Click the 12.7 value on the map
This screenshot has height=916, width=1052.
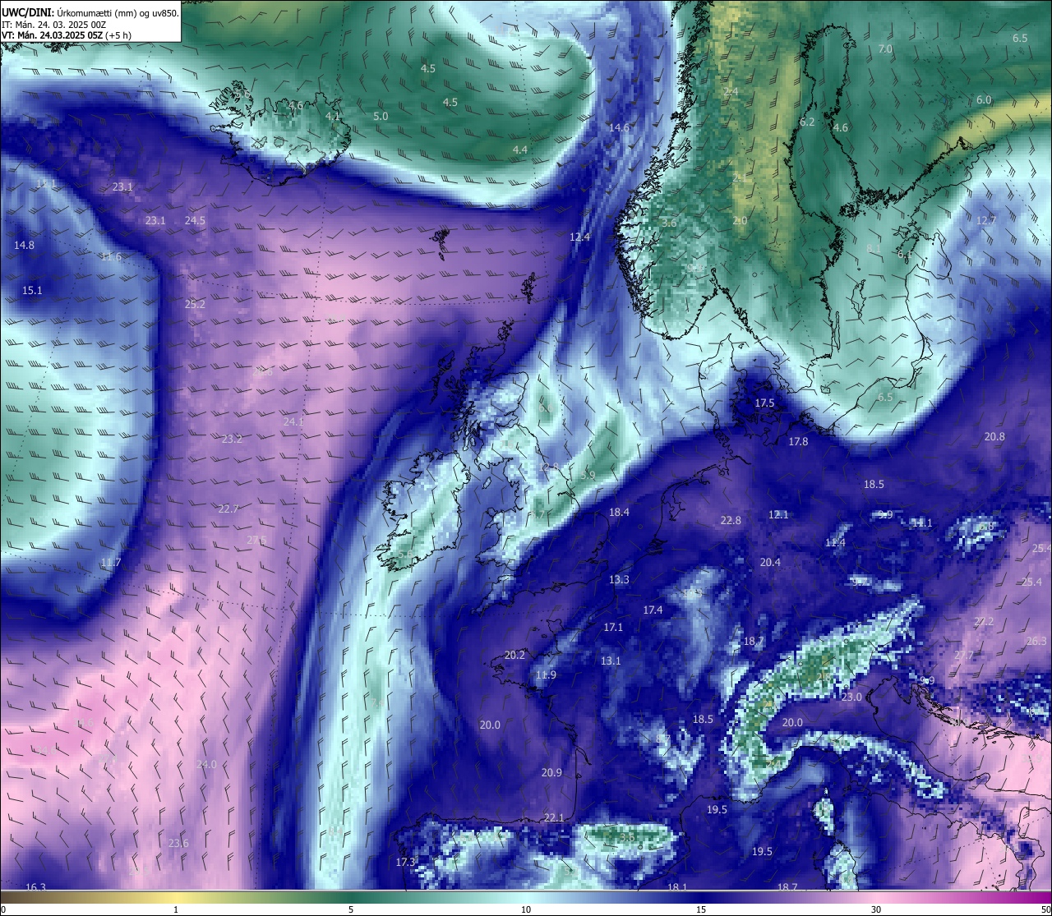point(986,220)
